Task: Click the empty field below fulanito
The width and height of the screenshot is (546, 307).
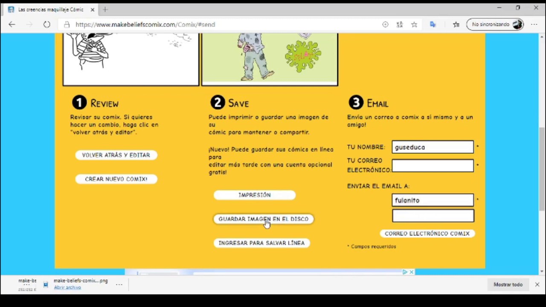Action: [x=433, y=216]
